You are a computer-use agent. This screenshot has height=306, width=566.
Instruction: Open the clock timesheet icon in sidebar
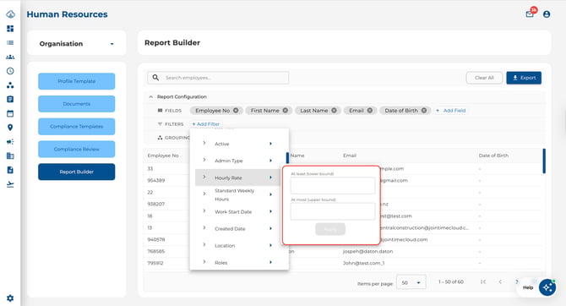pos(10,71)
